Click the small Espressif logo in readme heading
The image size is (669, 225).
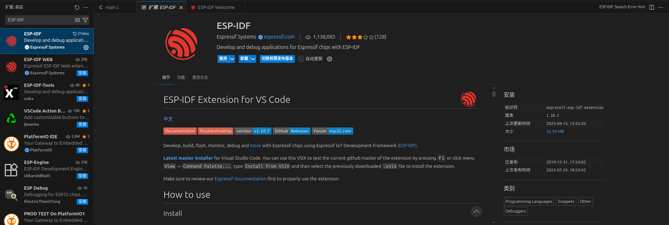(468, 99)
